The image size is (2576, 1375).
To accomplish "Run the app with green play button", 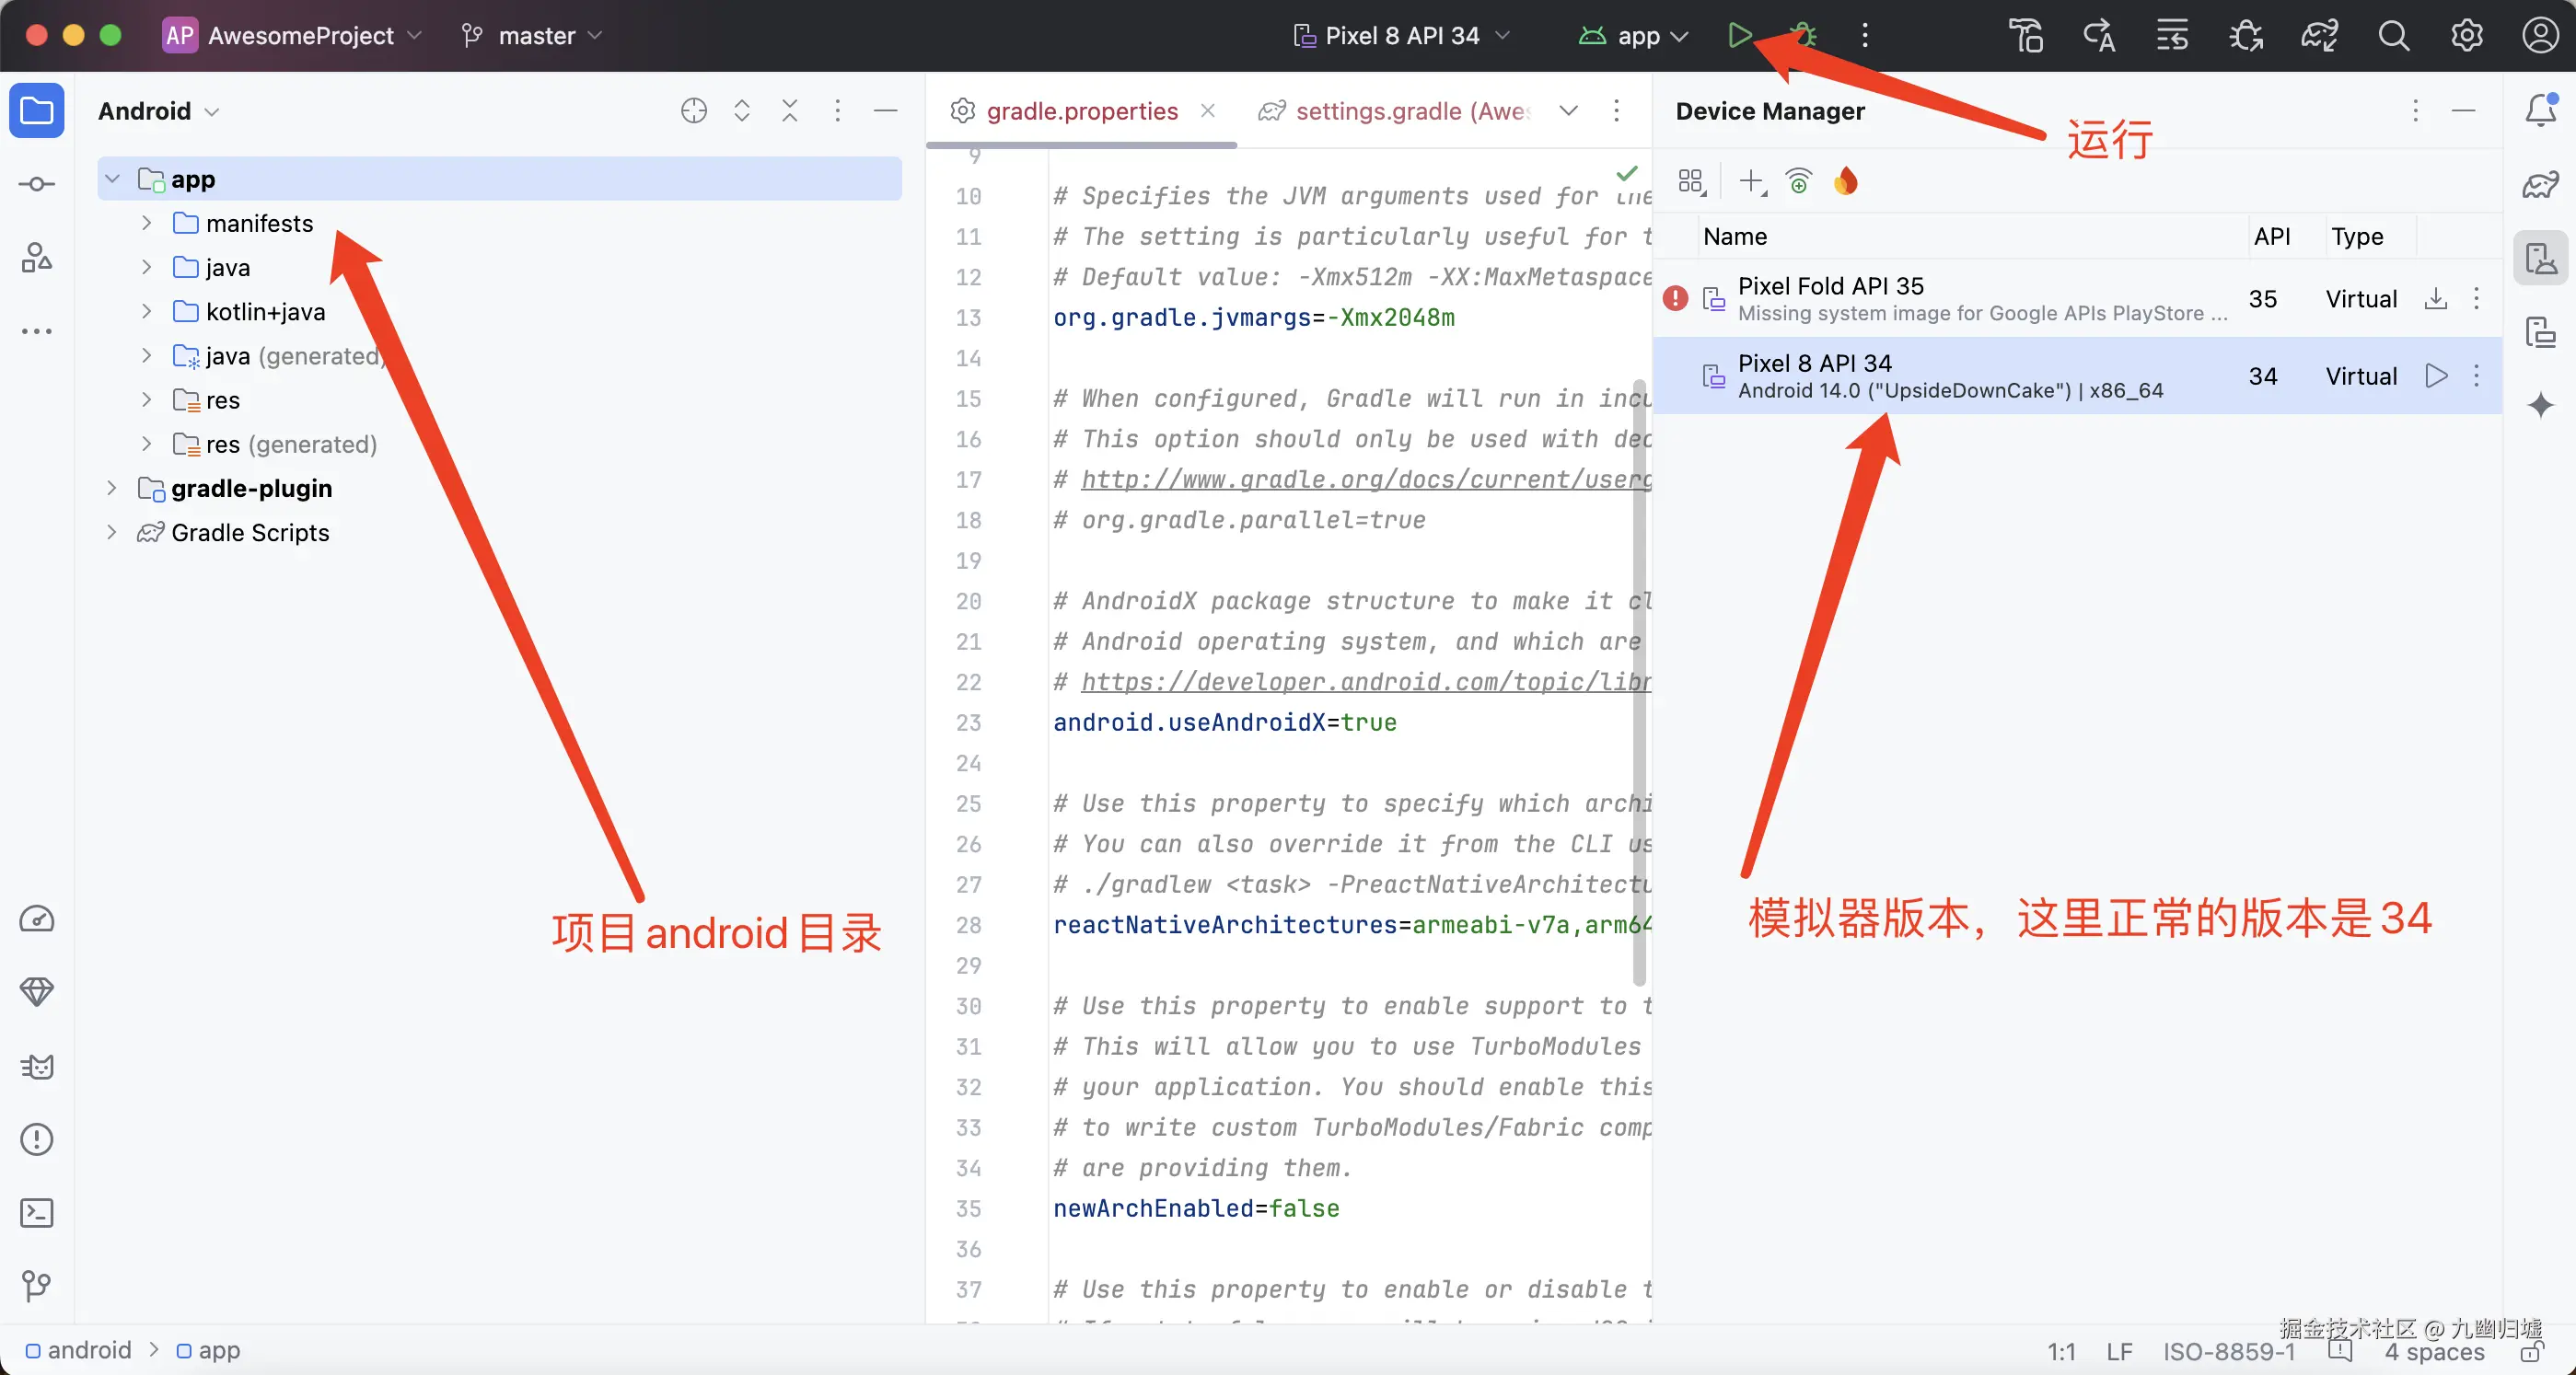I will [x=1739, y=35].
